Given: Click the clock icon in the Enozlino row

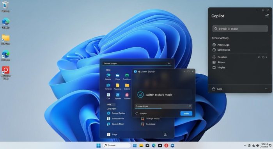Looking at the screenshot, I should click(x=263, y=57).
